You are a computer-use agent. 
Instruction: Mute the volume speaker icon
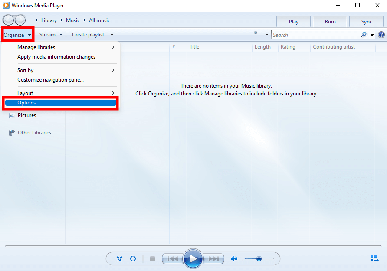[x=234, y=259]
